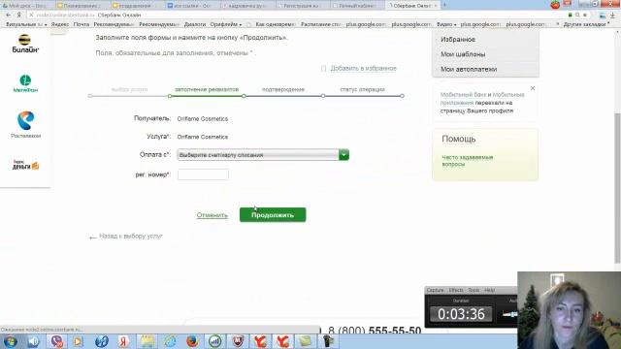Switch to the 'Личный кабинет' browser tab
The image size is (621, 349).
click(356, 6)
